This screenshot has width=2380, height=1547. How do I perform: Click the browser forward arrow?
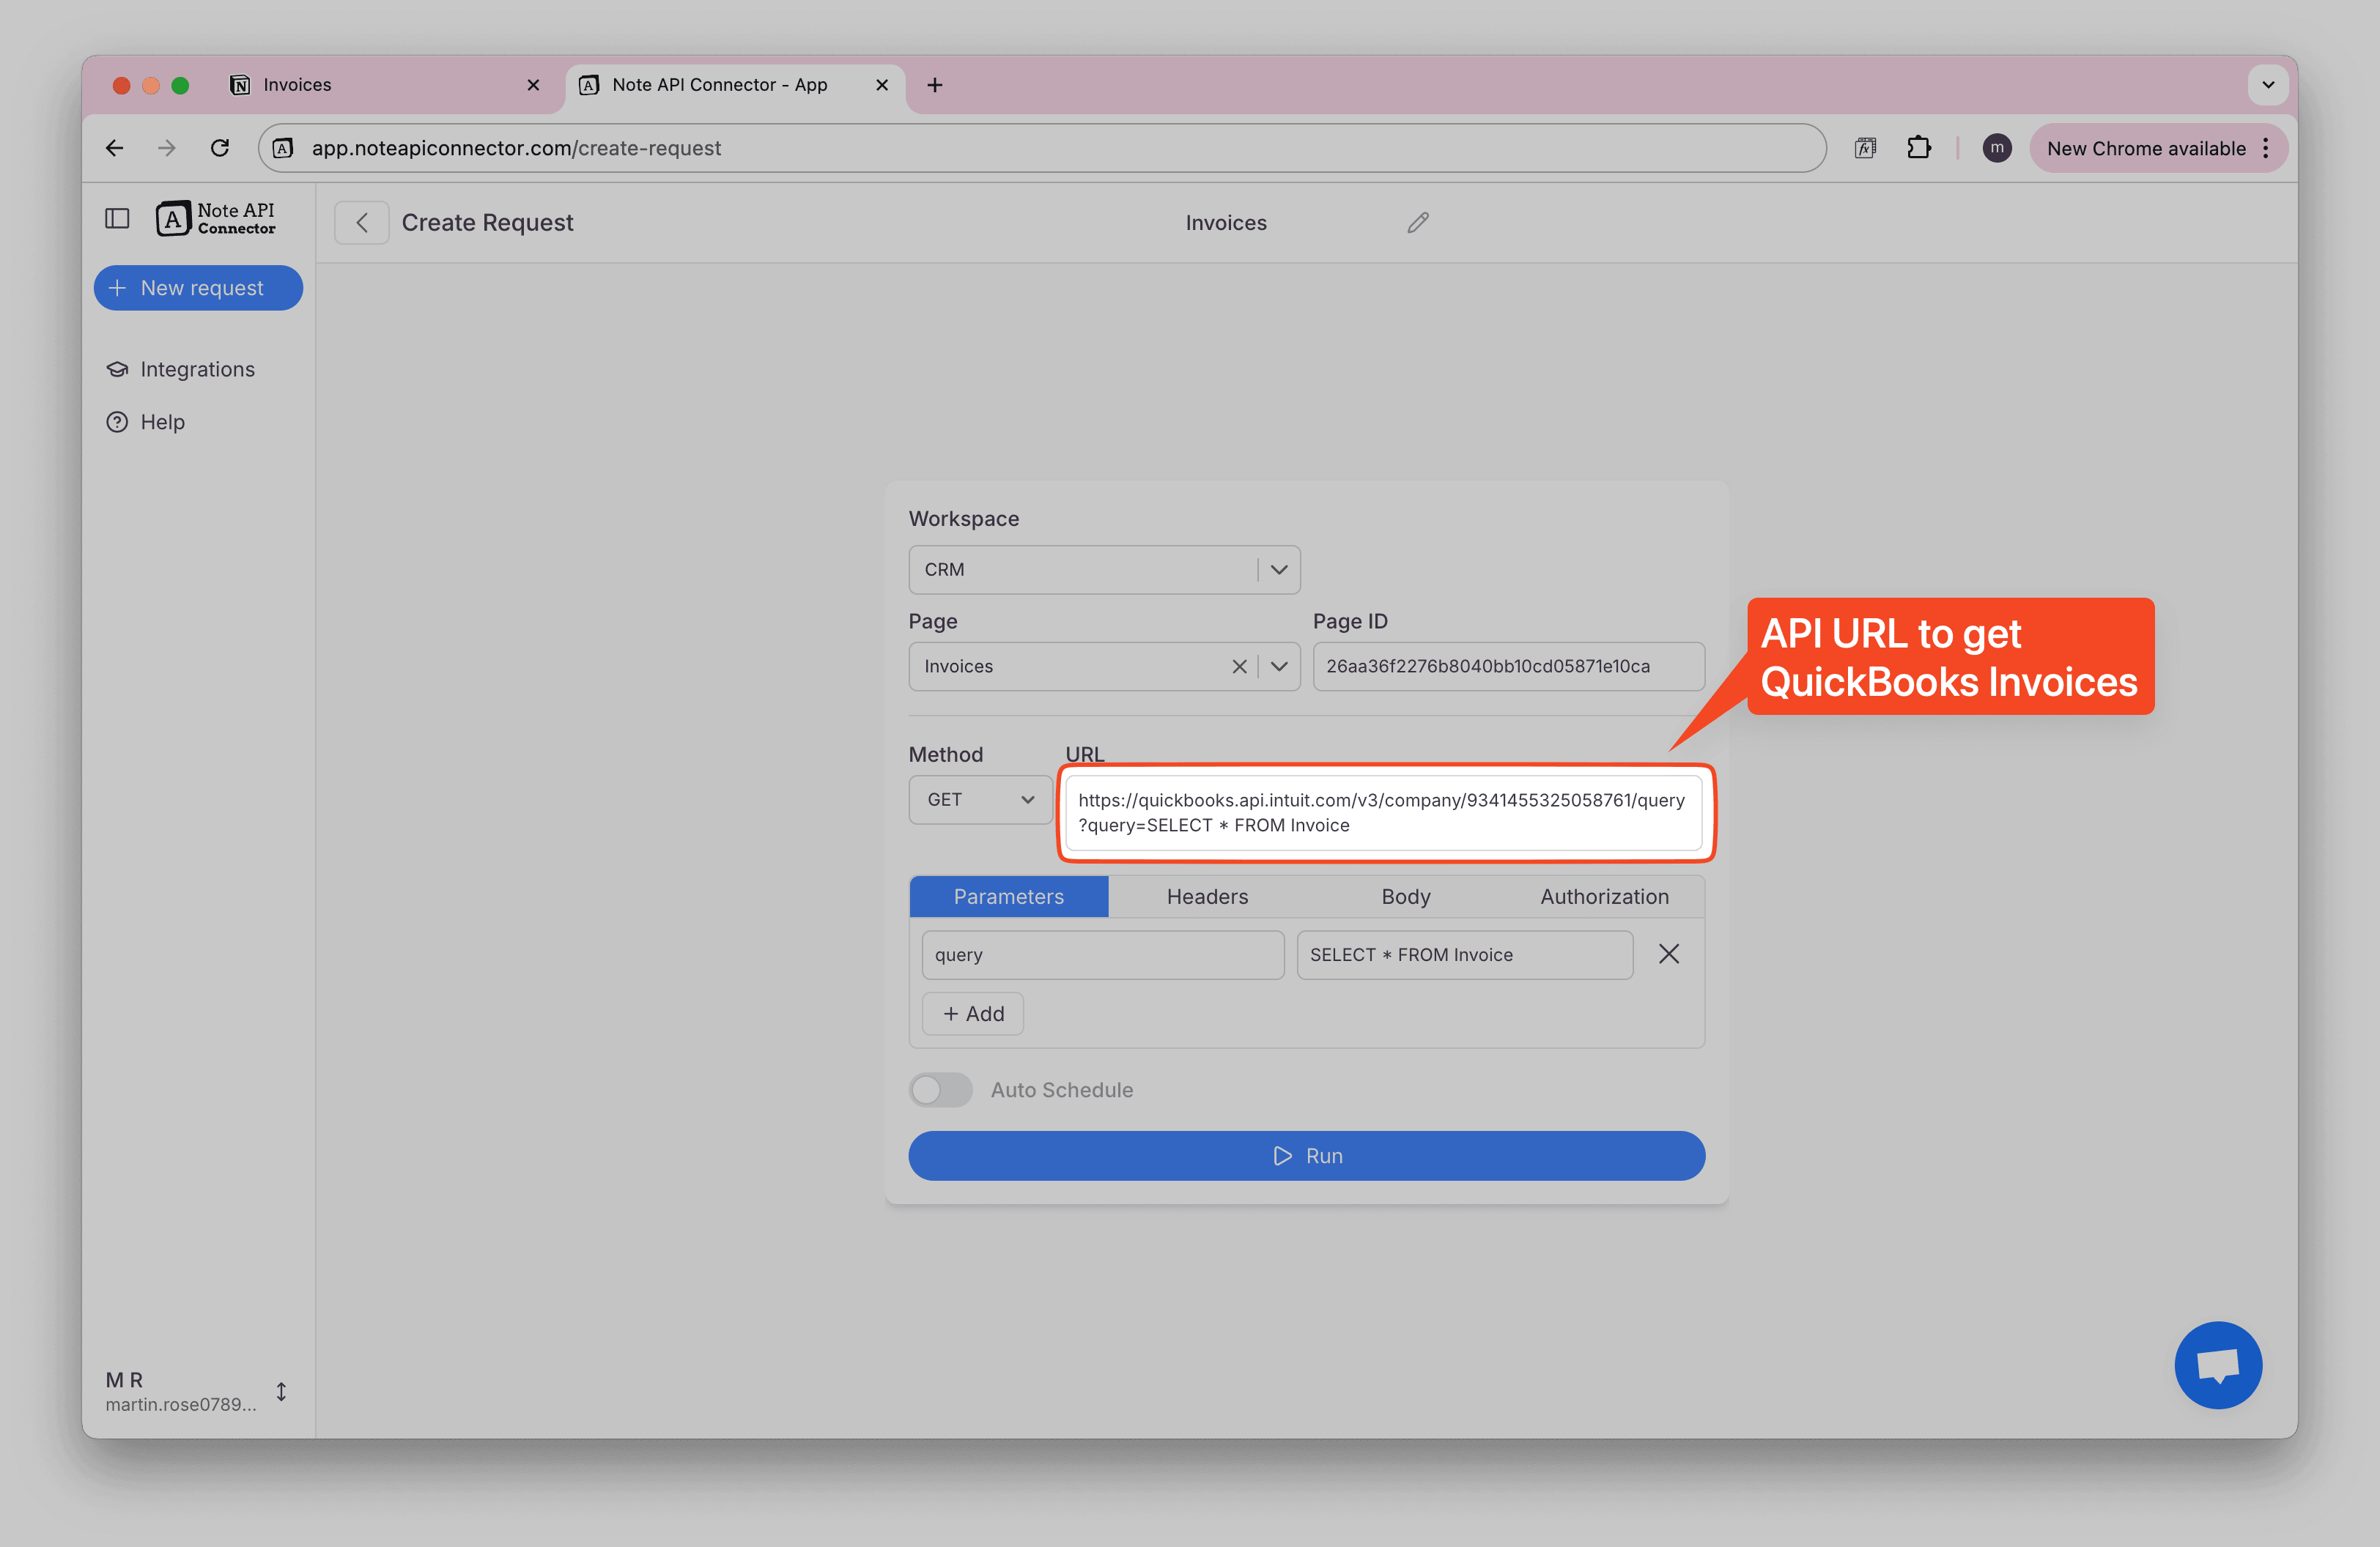(x=167, y=148)
